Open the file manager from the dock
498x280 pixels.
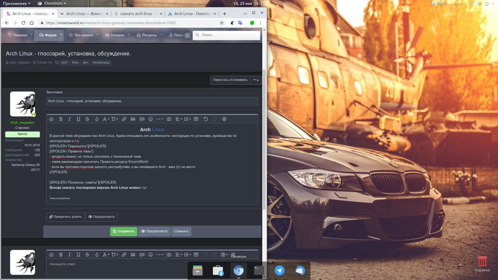(x=198, y=270)
